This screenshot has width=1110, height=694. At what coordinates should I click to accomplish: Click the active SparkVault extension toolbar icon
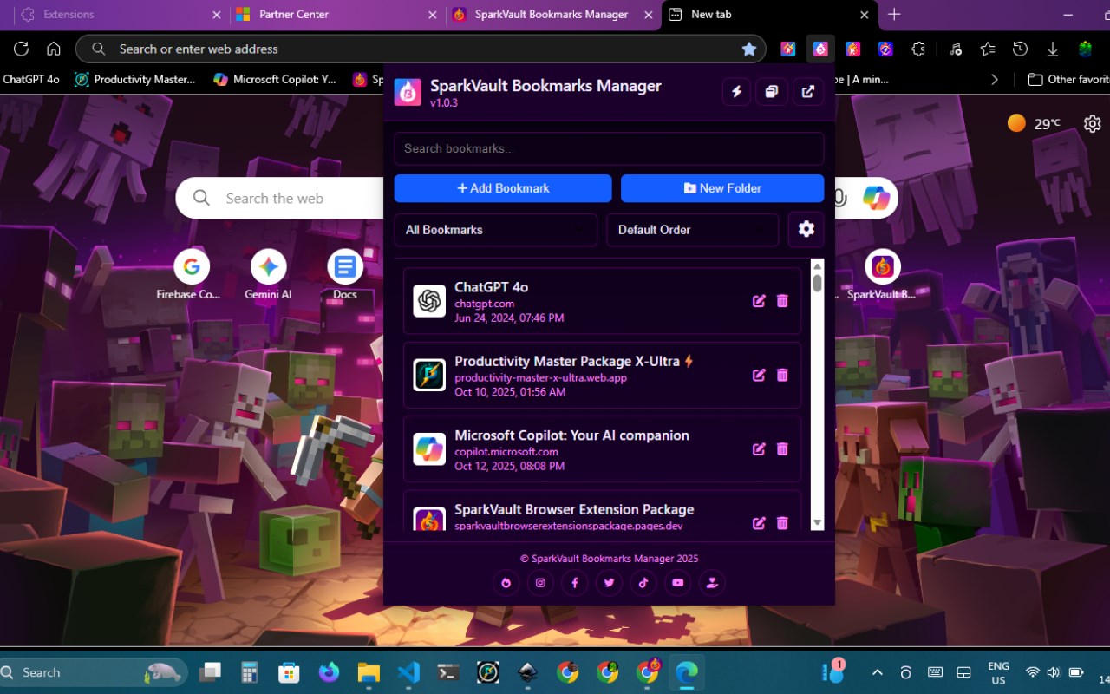820,49
